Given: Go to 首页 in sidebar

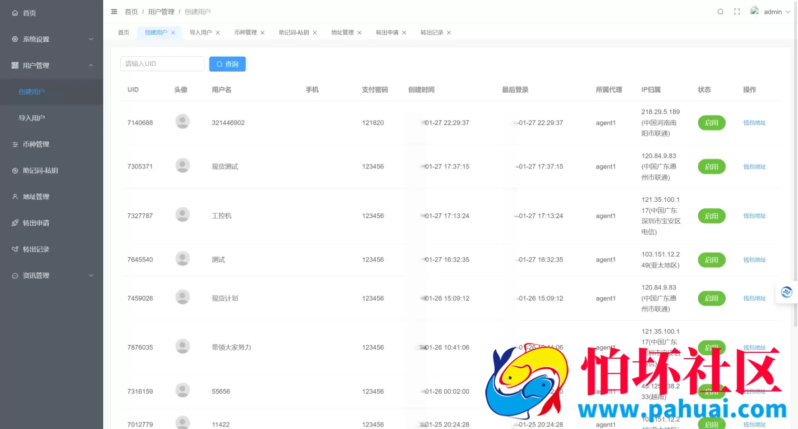Looking at the screenshot, I should pyautogui.click(x=51, y=13).
